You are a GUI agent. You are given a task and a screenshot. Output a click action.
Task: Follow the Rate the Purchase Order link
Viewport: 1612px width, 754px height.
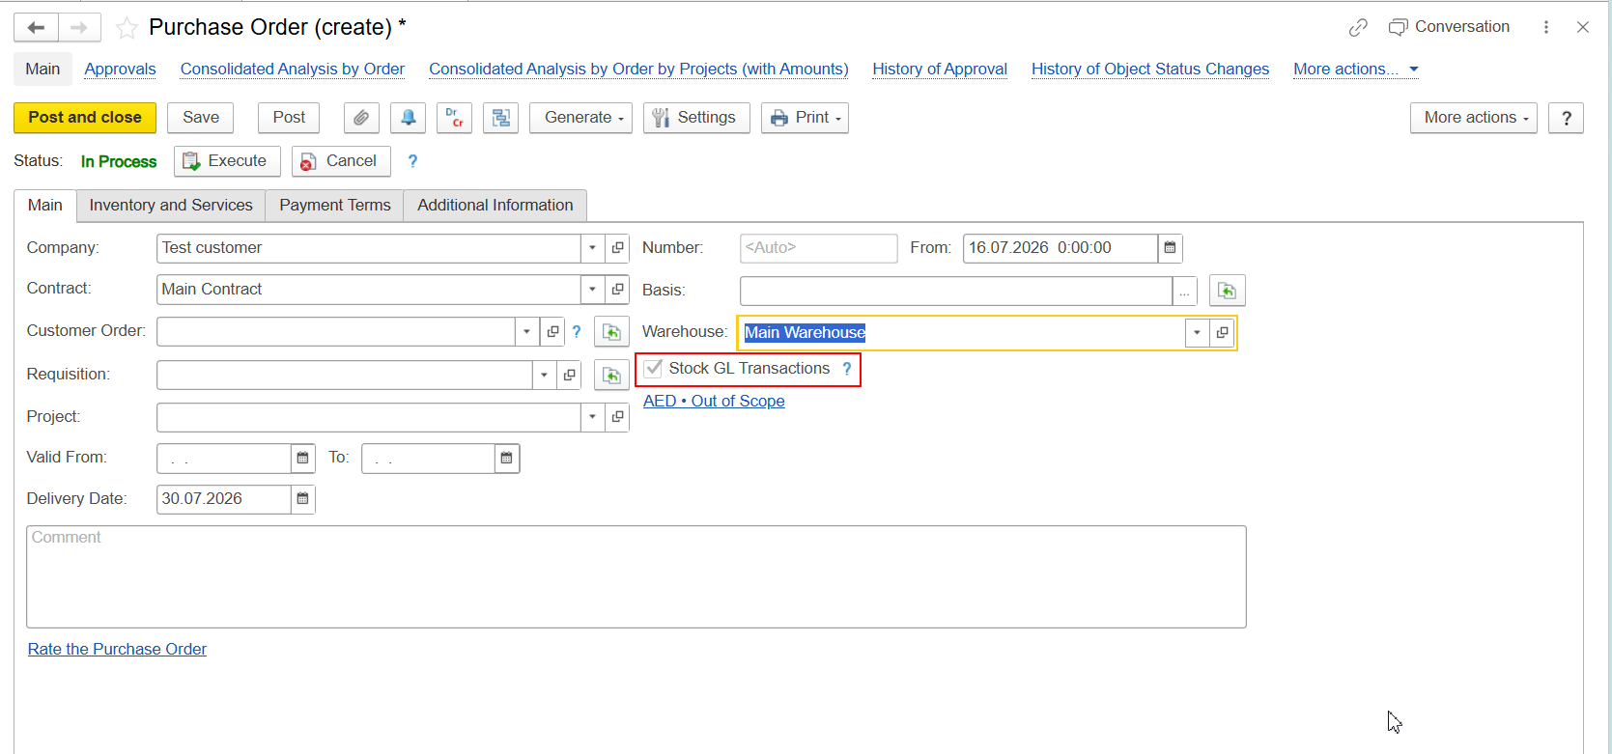tap(117, 650)
